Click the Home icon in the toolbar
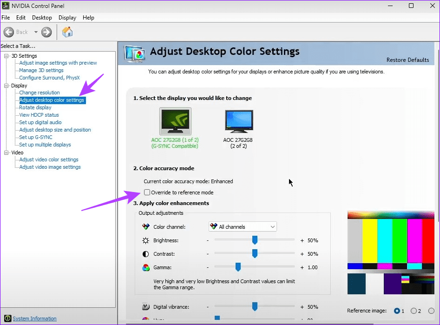This screenshot has width=440, height=325. [67, 32]
